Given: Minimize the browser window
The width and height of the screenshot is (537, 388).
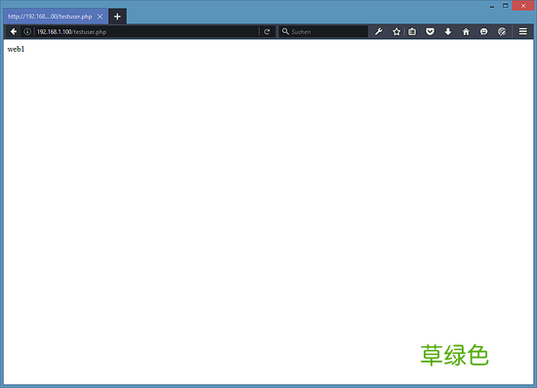Looking at the screenshot, I should click(x=492, y=6).
